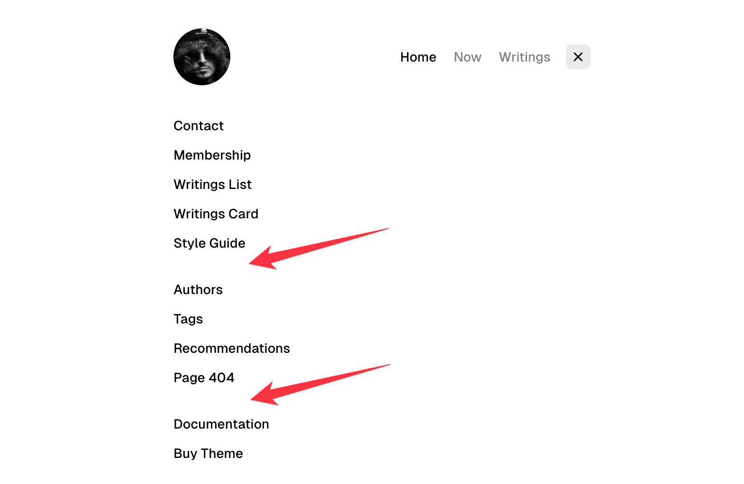Open the Page 404 demo
The width and height of the screenshot is (744, 484).
204,377
